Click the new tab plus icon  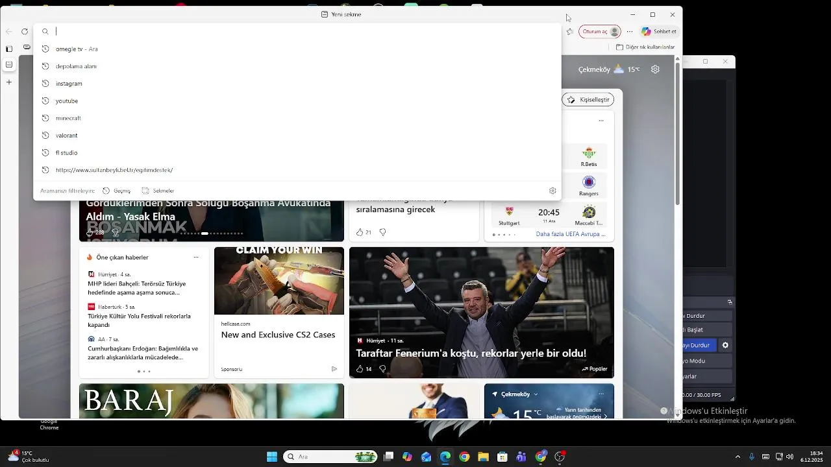pos(9,82)
